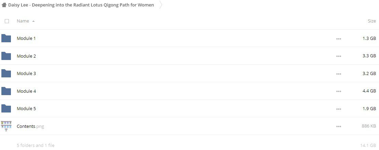379x150 pixels.
Task: Sort files by Size column
Action: point(372,21)
